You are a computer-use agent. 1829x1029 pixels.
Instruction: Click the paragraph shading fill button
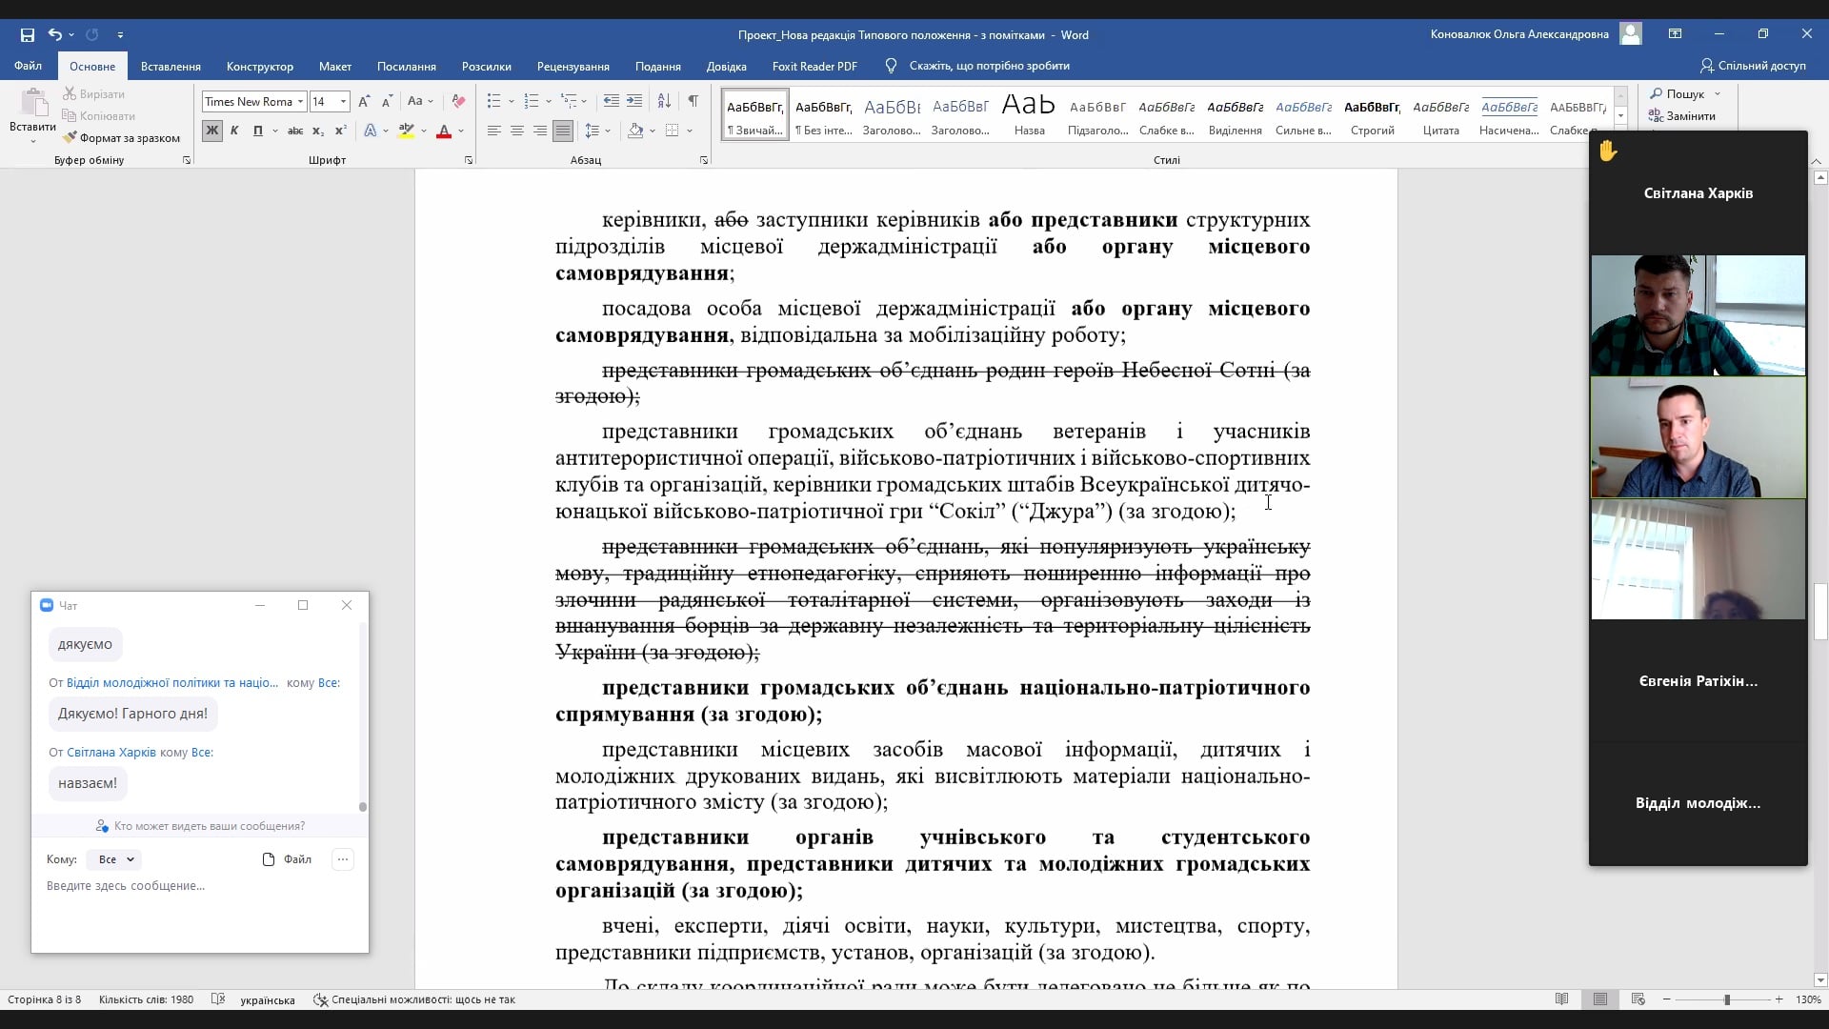point(635,131)
